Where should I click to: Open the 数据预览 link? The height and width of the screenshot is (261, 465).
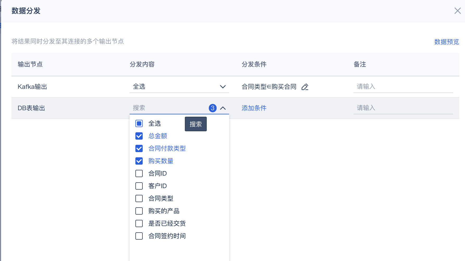[x=447, y=42]
